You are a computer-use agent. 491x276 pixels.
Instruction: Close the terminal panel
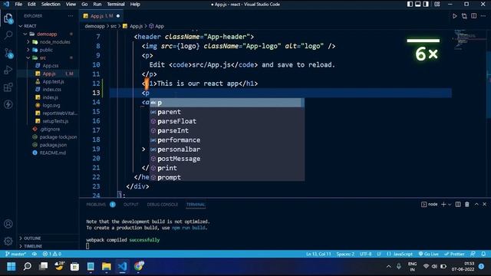(x=484, y=205)
